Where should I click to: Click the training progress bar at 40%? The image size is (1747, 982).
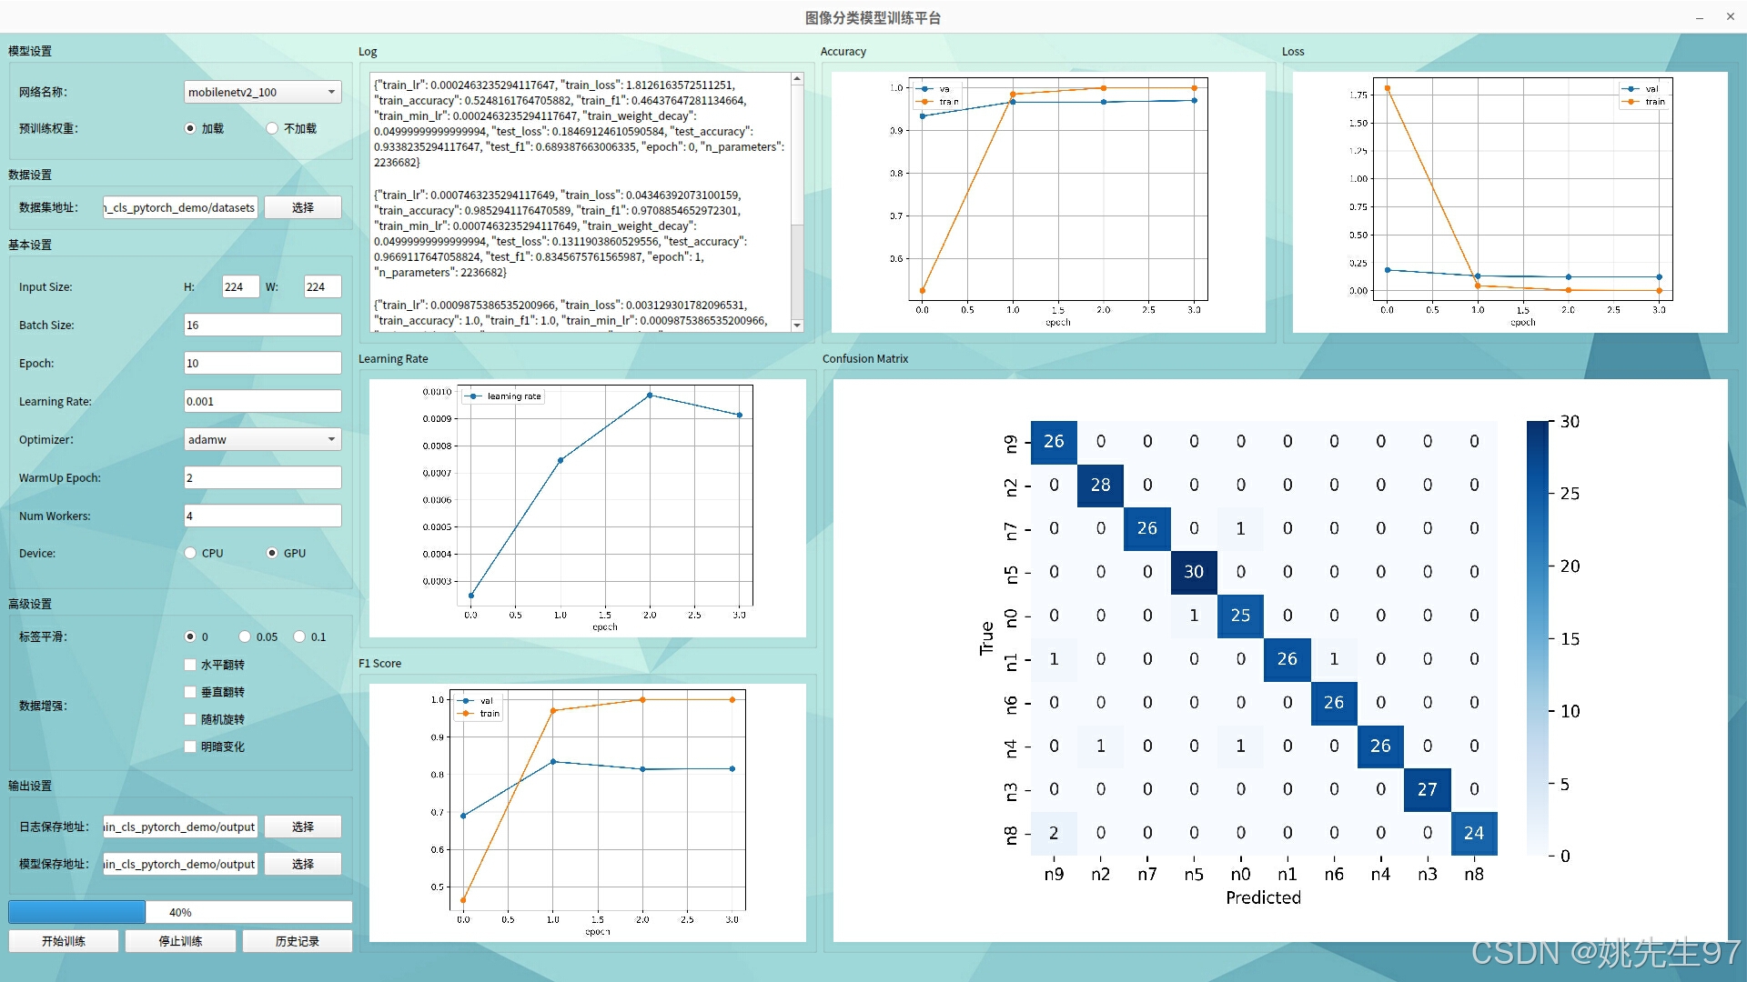[x=180, y=912]
